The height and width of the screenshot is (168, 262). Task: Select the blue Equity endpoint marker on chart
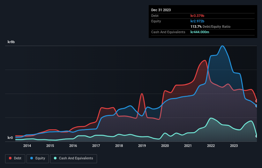point(257,106)
